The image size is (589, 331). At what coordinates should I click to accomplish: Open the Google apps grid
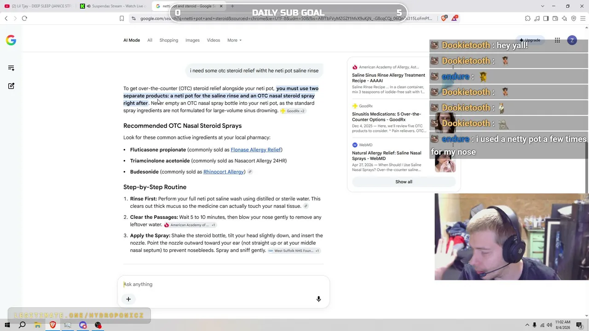click(x=557, y=40)
